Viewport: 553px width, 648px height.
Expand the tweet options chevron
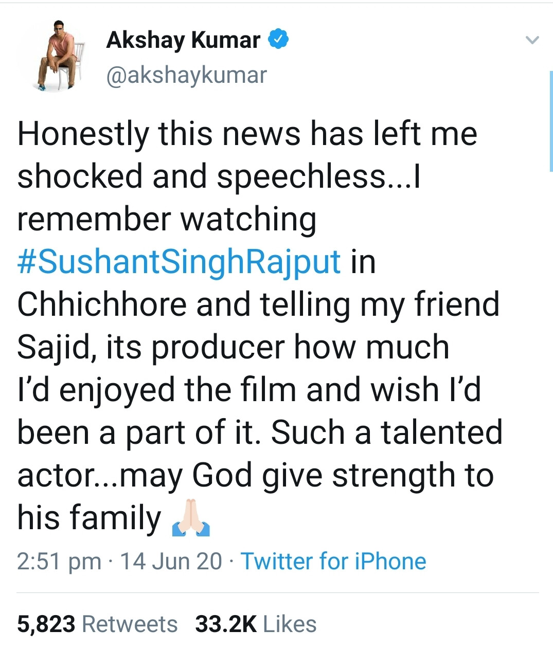532,40
